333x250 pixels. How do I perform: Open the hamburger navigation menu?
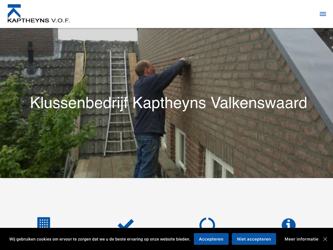click(323, 14)
